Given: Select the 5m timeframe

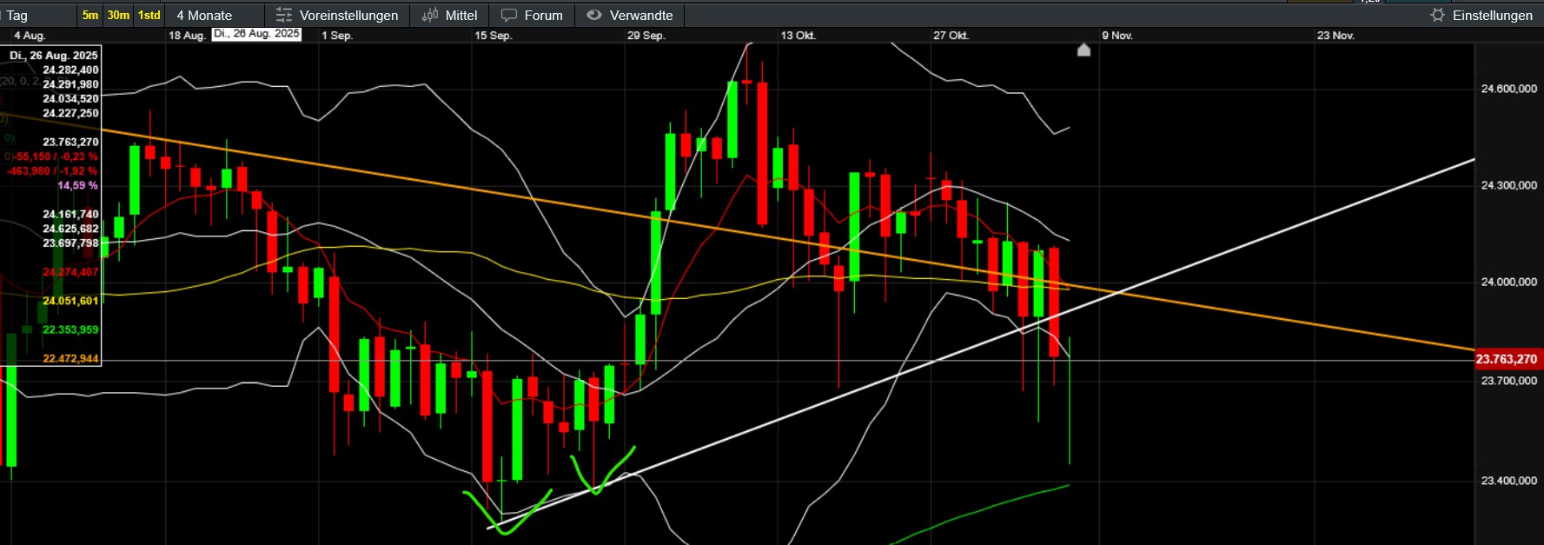Looking at the screenshot, I should [90, 16].
